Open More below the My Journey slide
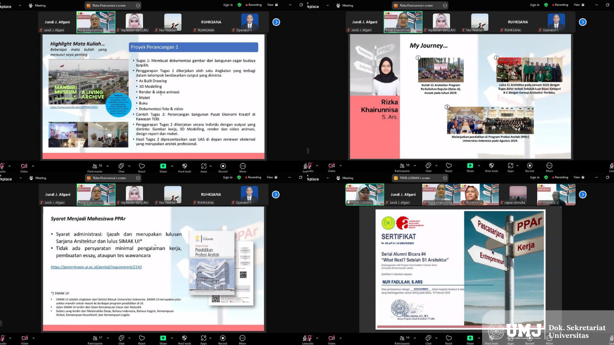 pyautogui.click(x=550, y=168)
